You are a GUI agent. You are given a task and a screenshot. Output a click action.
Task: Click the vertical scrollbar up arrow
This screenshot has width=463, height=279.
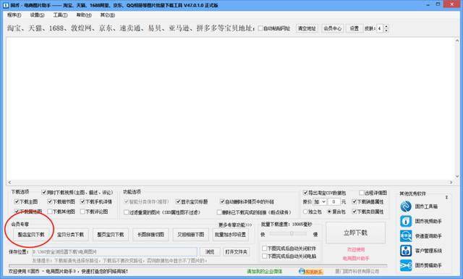tap(457, 41)
